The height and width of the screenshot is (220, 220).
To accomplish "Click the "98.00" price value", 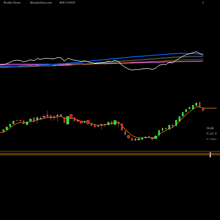I will pyautogui.click(x=210, y=128).
